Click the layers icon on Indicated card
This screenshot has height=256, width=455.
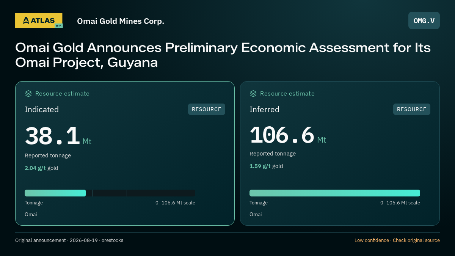(x=28, y=94)
